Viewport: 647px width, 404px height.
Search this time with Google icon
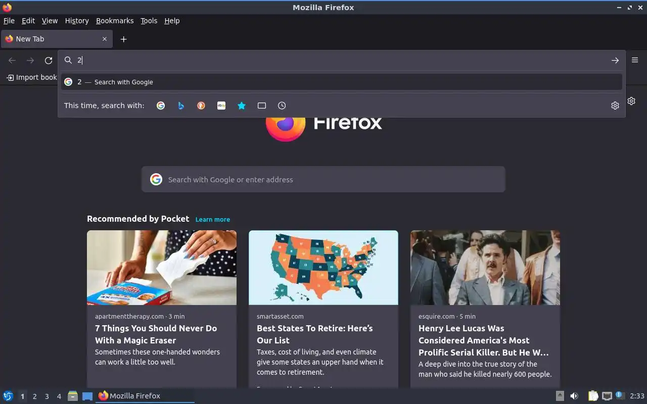pyautogui.click(x=161, y=106)
